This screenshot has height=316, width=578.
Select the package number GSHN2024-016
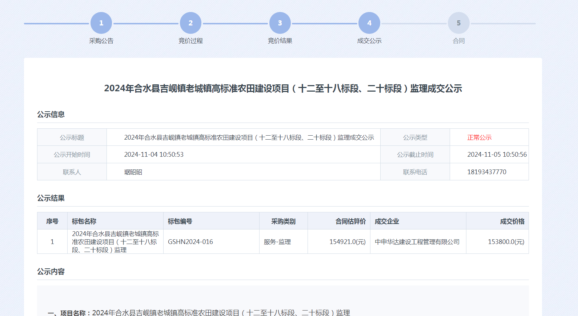[190, 242]
